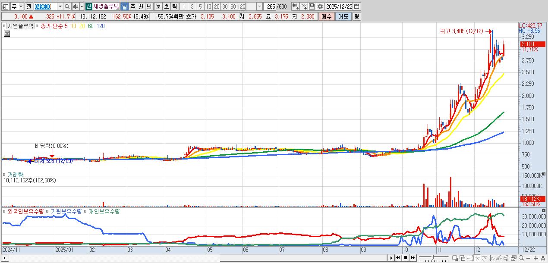
Task: Select second 초 chart period
Action: (x=166, y=6)
